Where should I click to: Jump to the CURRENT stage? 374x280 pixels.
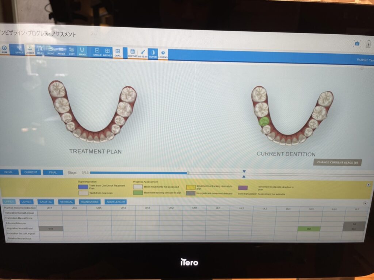31,172
